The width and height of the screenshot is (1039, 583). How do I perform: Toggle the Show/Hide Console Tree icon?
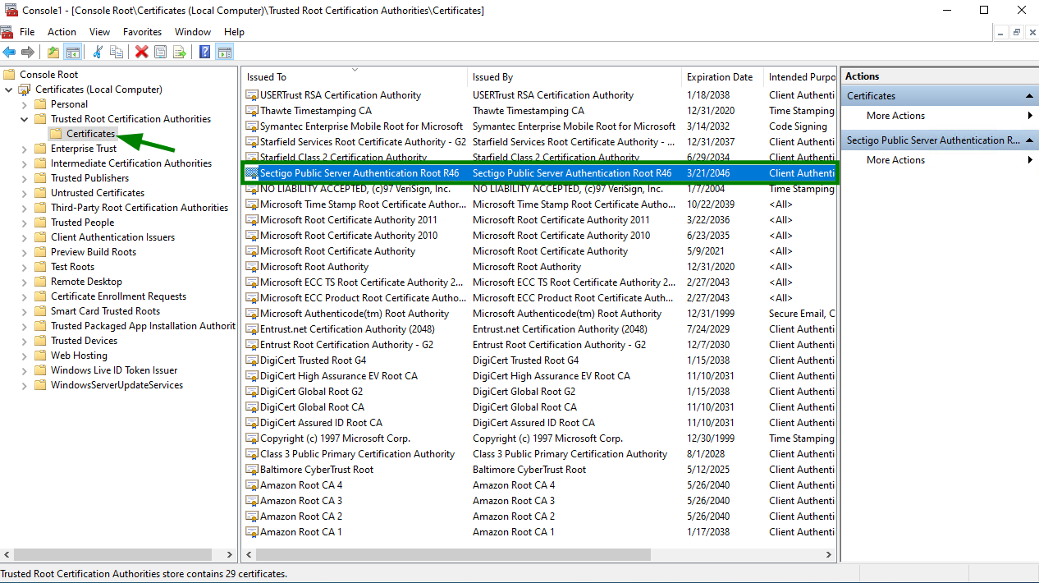[x=73, y=53]
